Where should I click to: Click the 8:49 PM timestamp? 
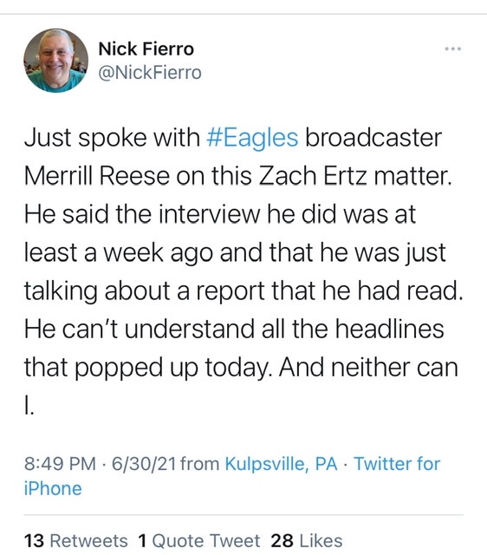tap(60, 464)
